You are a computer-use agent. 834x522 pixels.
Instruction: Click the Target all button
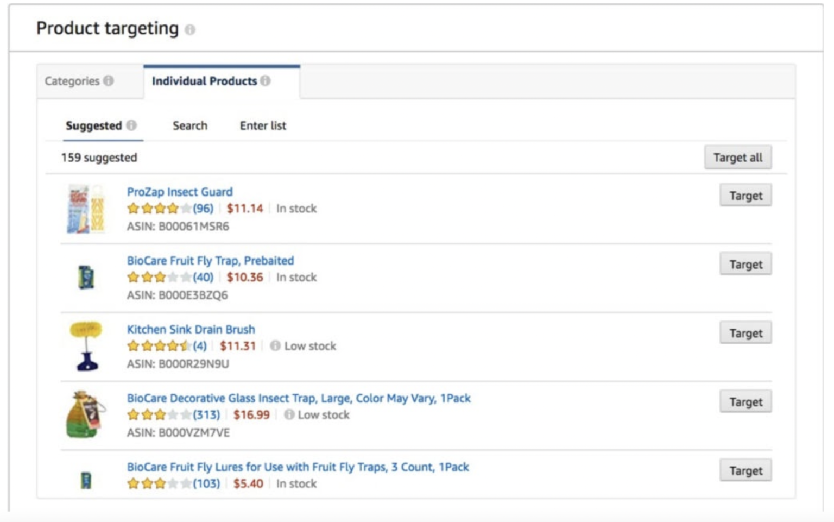tap(738, 157)
